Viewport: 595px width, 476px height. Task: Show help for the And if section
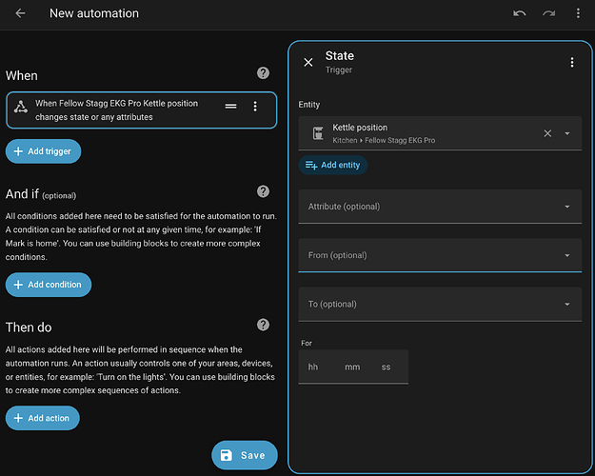click(263, 191)
